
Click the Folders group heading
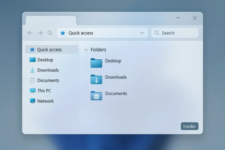pyautogui.click(x=98, y=50)
